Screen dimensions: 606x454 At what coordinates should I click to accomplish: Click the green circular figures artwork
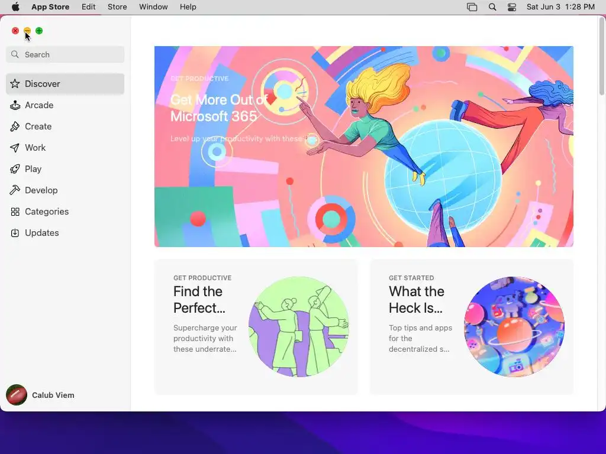tap(299, 326)
